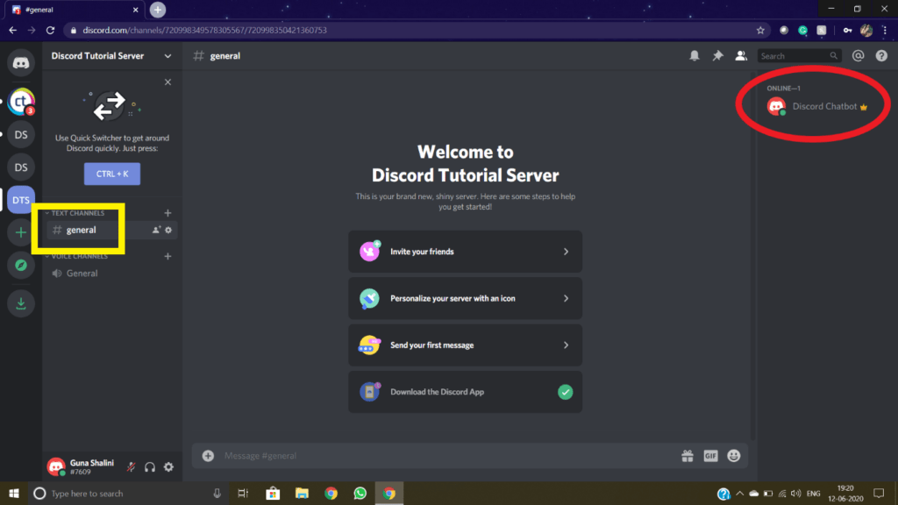This screenshot has height=505, width=898.
Task: Open the Windows Start menu
Action: (14, 494)
